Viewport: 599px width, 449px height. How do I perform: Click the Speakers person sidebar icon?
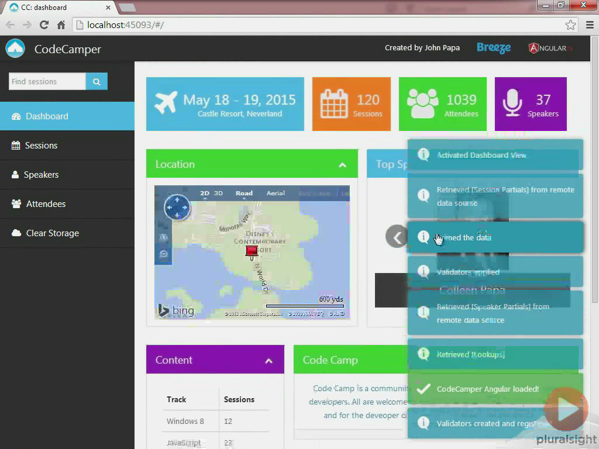[x=15, y=174]
